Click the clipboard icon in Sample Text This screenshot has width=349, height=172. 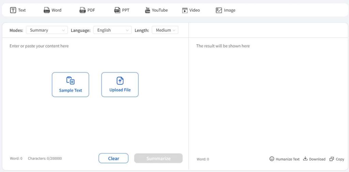tap(70, 81)
